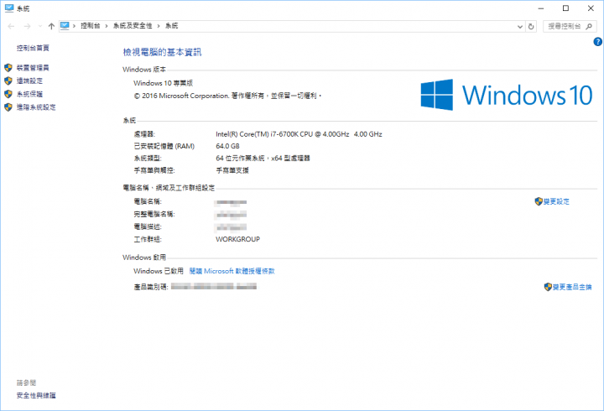The width and height of the screenshot is (604, 411).
Task: Click the Back navigation arrow
Action: point(11,26)
